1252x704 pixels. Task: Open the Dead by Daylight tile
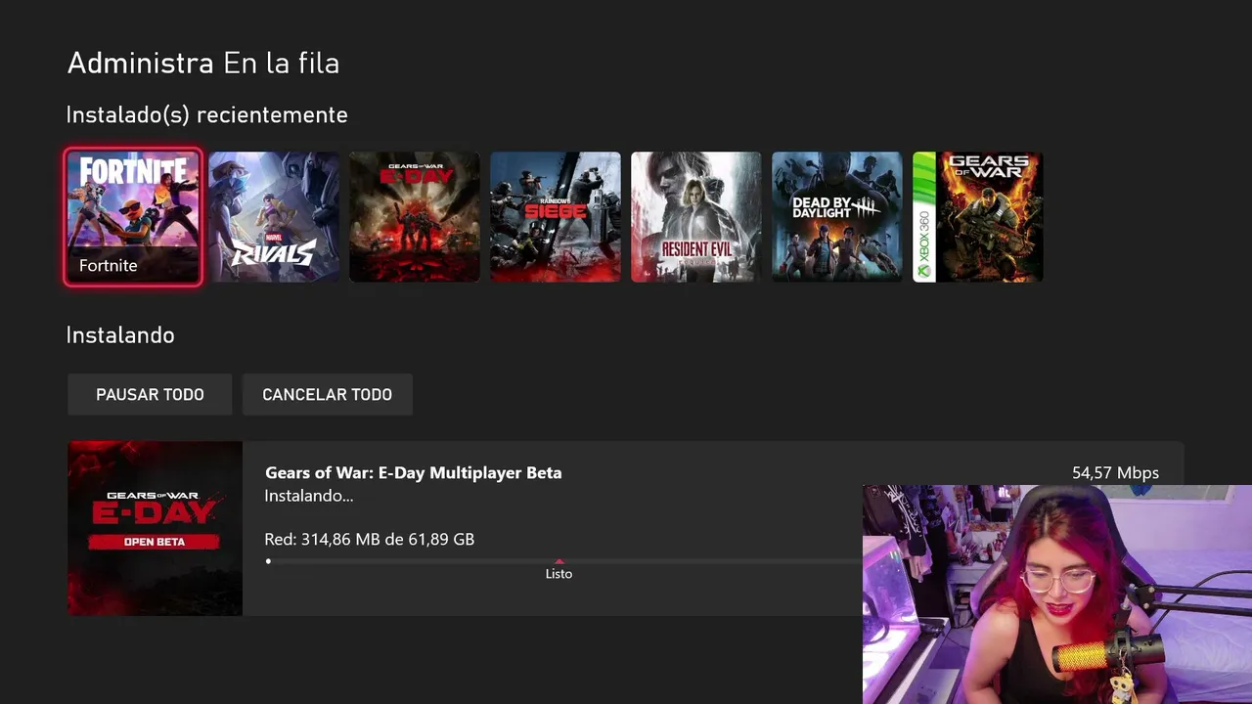(837, 217)
